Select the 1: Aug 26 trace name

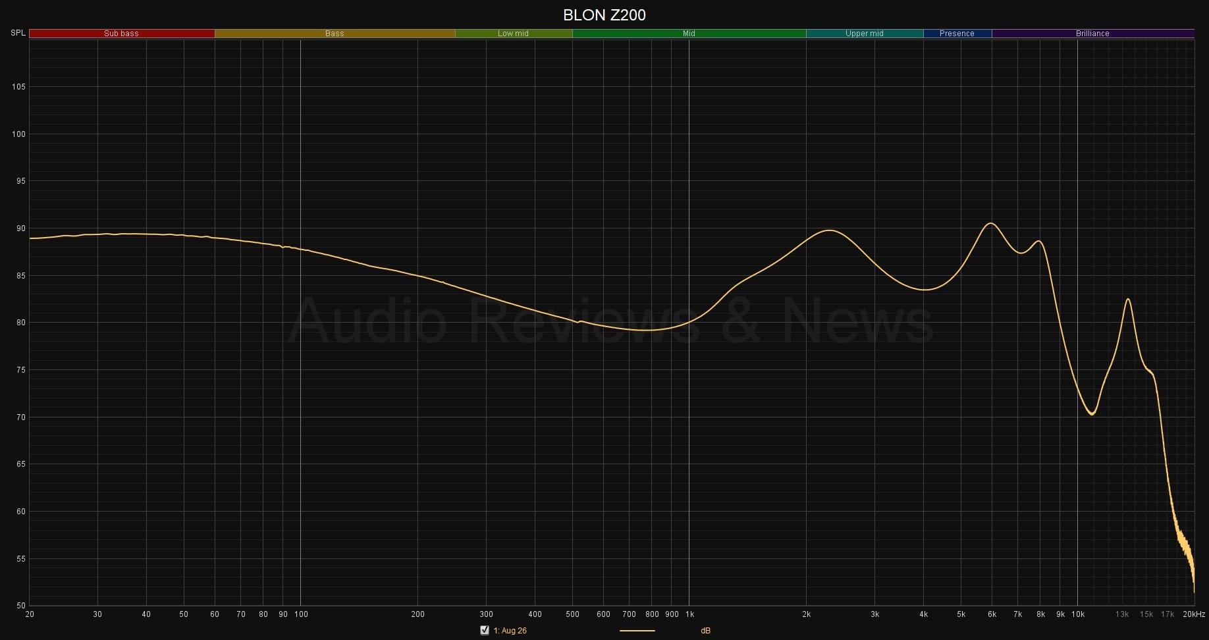pos(510,631)
